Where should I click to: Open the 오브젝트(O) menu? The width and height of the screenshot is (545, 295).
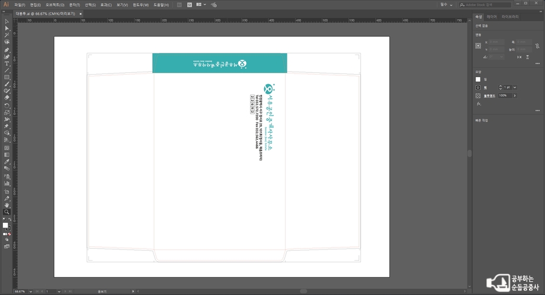tap(55, 5)
